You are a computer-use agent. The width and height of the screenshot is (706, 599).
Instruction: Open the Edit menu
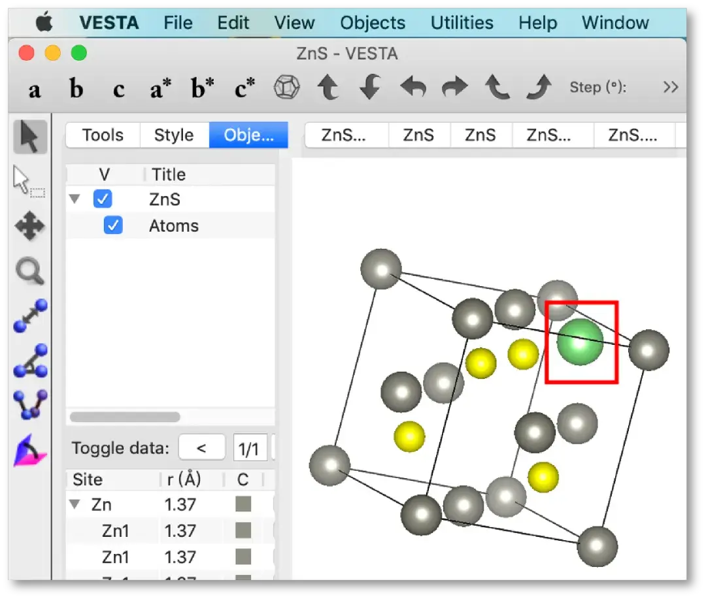point(233,22)
